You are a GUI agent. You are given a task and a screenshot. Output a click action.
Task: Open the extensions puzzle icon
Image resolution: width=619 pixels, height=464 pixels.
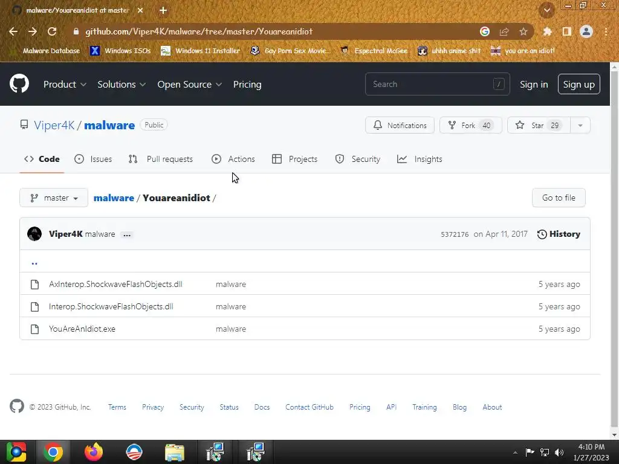547,31
